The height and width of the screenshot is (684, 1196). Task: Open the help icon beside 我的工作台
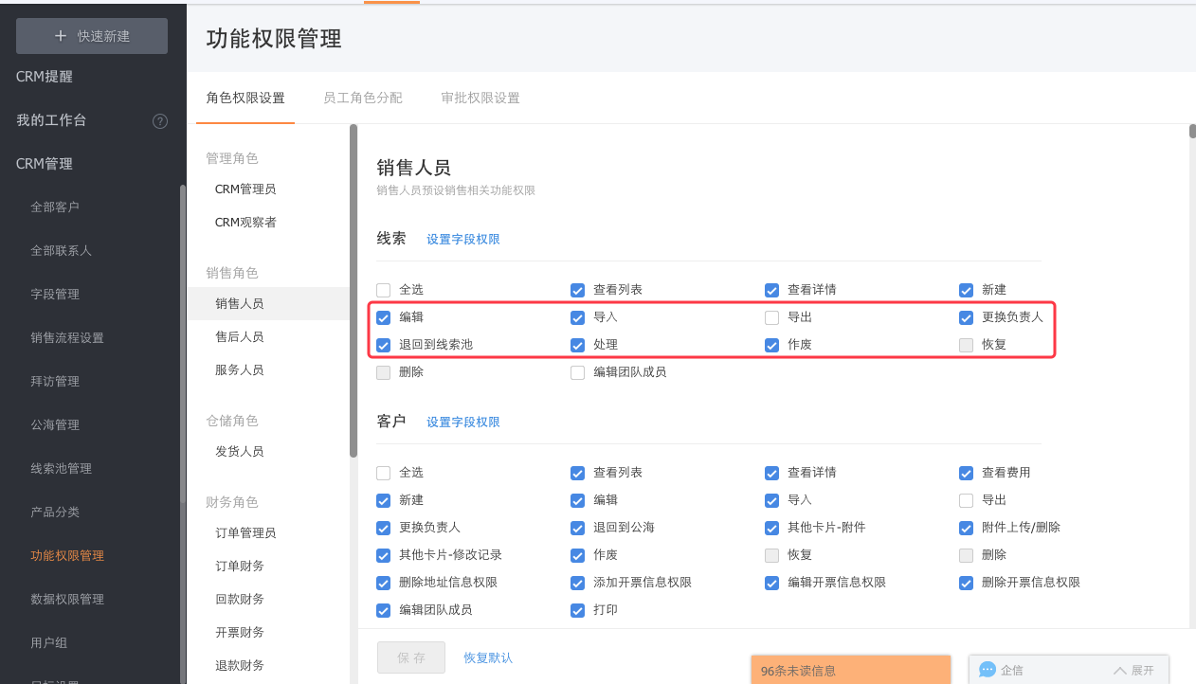pos(160,121)
